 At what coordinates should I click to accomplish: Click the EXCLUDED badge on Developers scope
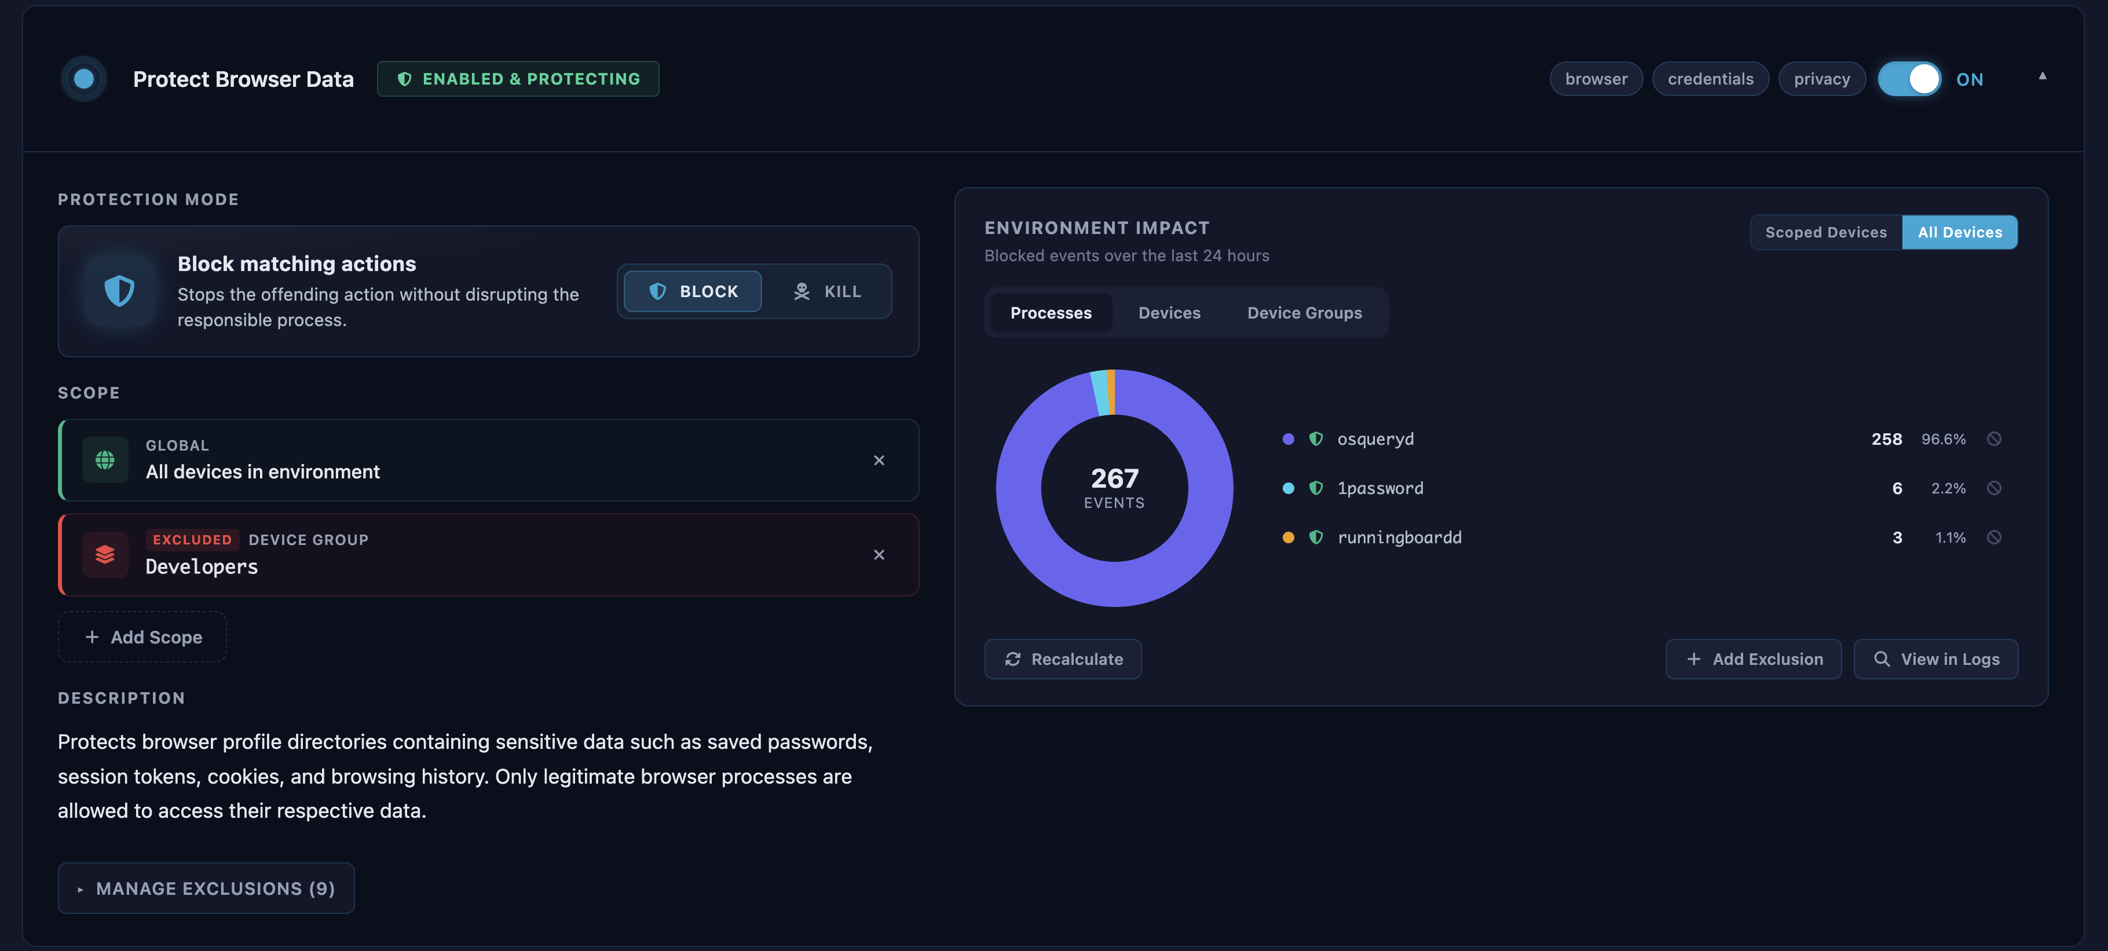click(192, 539)
